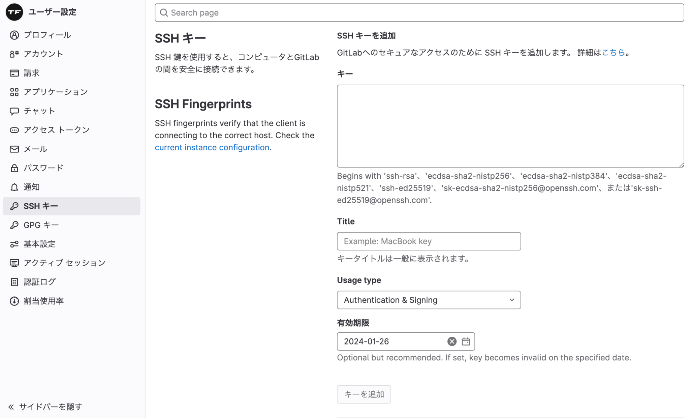Open the 基本設定 section
The height and width of the screenshot is (418, 690).
39,244
